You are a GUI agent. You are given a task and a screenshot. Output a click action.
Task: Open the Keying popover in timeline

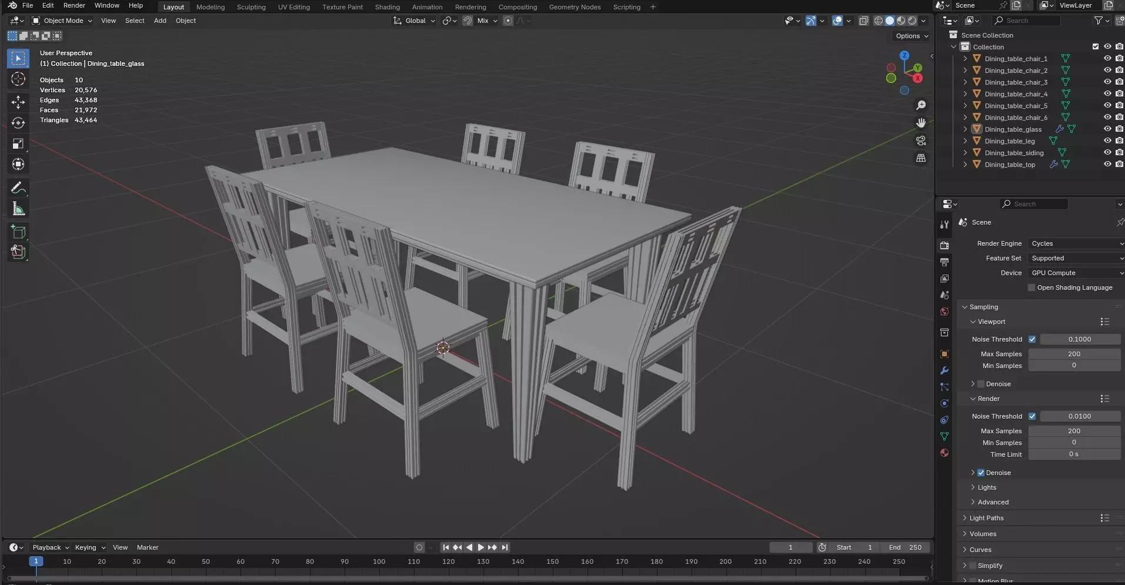pyautogui.click(x=90, y=547)
